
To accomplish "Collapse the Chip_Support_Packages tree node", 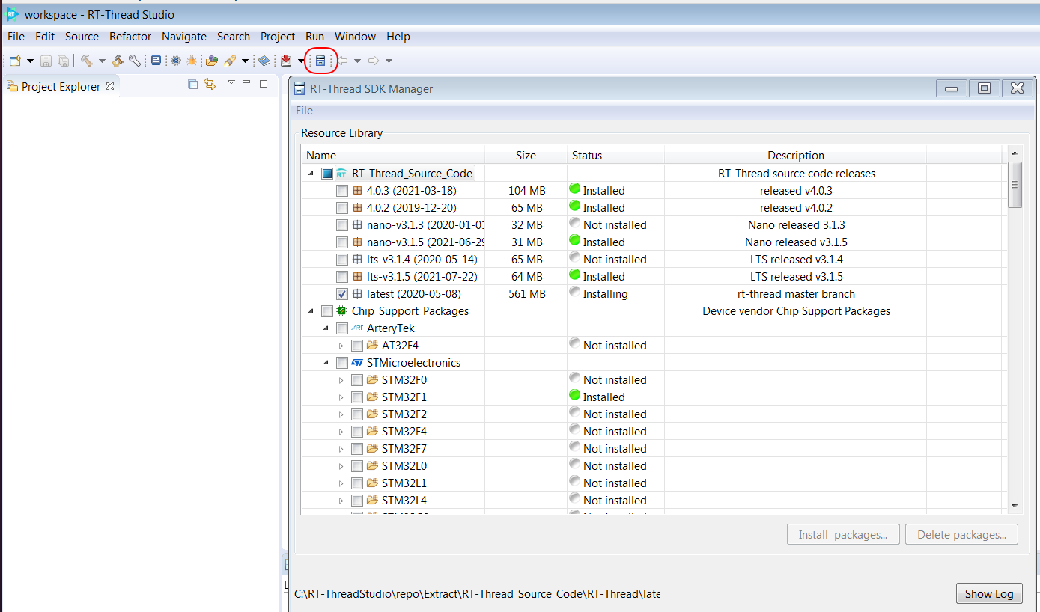I will (311, 311).
